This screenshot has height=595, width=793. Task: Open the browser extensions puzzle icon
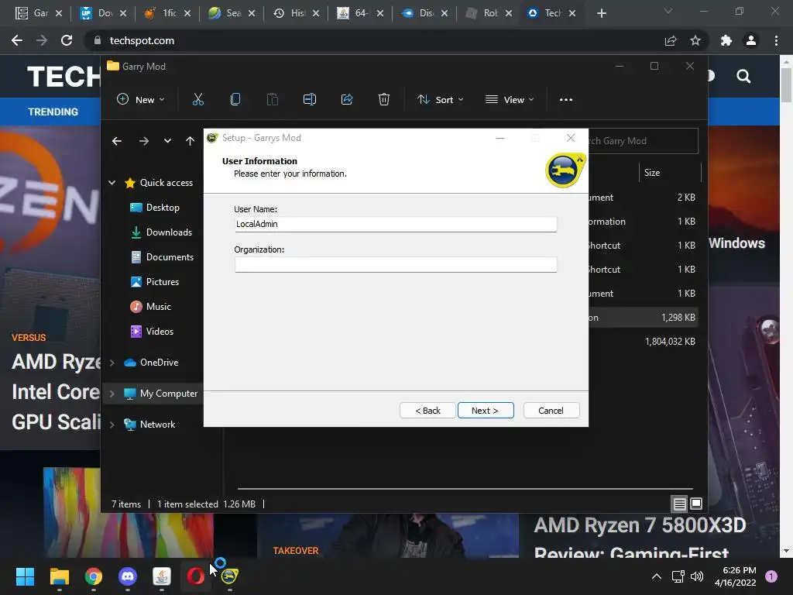point(726,40)
